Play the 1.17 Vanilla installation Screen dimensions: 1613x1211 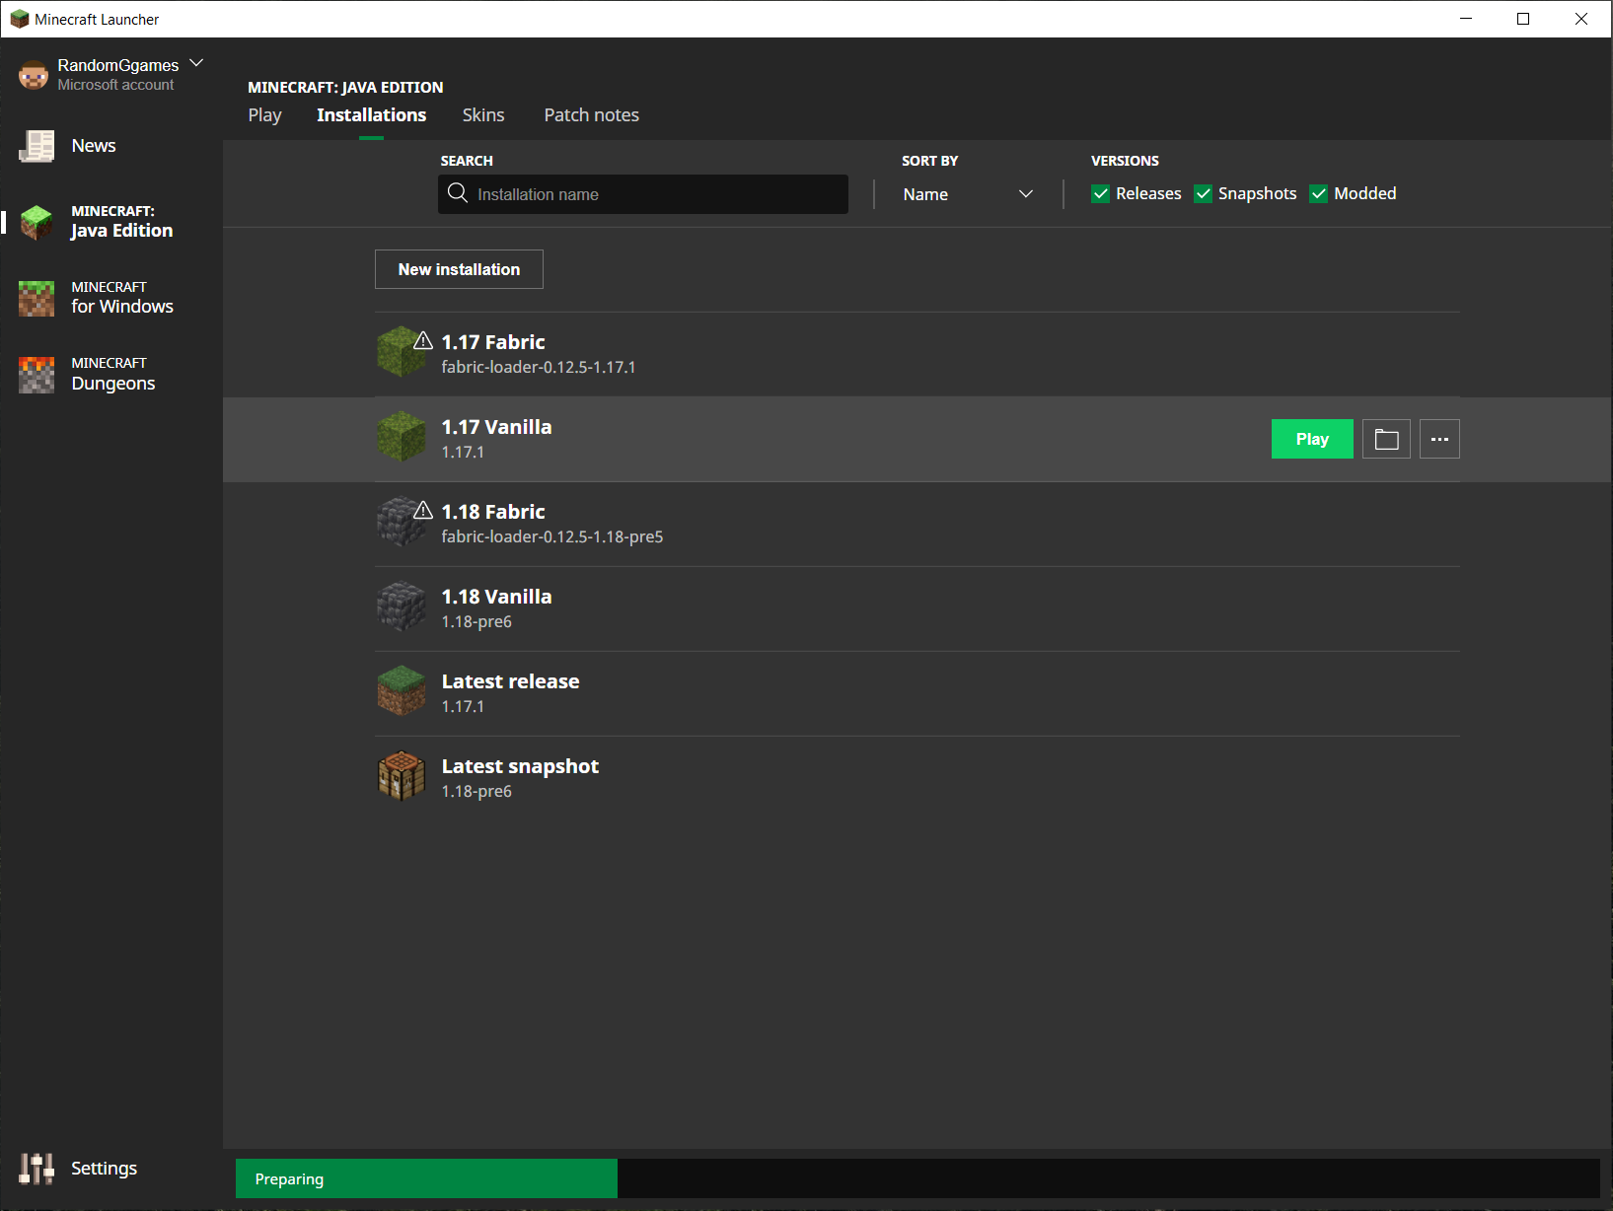pos(1312,439)
